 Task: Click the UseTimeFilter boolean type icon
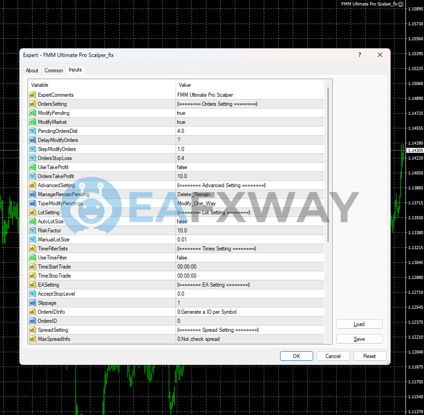click(x=32, y=258)
